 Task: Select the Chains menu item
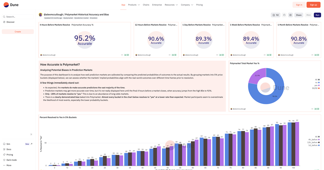146,5
